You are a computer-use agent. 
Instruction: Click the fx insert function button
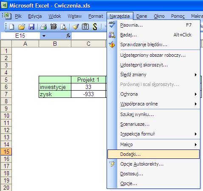tap(68, 36)
